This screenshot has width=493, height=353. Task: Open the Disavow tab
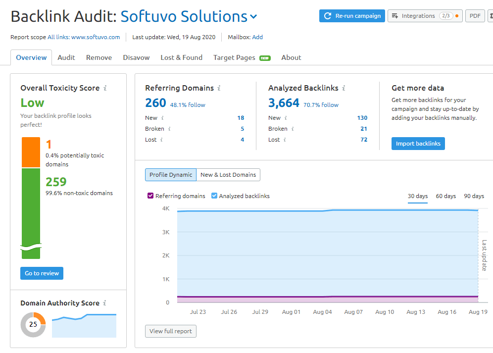tap(136, 57)
